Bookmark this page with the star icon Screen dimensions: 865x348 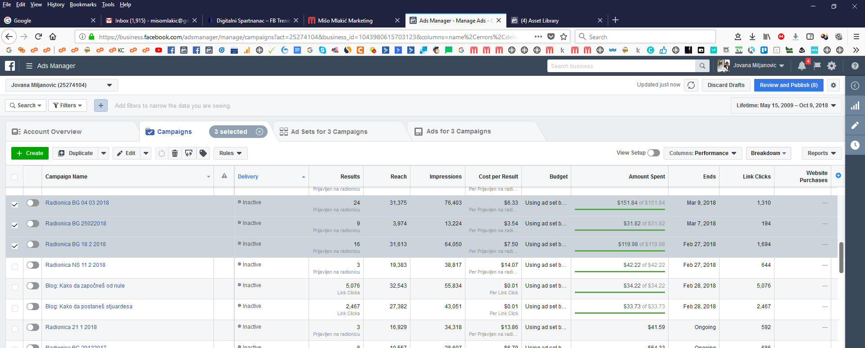click(564, 37)
